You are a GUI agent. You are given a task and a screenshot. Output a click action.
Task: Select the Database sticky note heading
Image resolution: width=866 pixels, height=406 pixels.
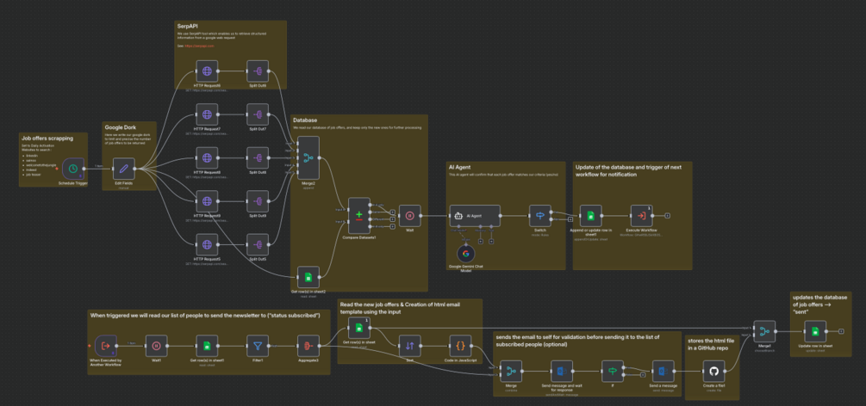[x=305, y=120]
